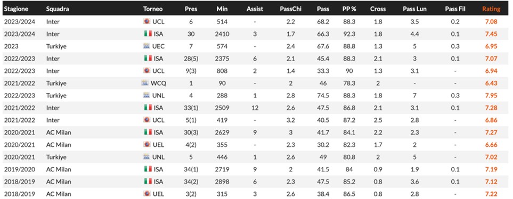
Task: Click FIFA icon beside UEC tournament
Action: pos(147,46)
